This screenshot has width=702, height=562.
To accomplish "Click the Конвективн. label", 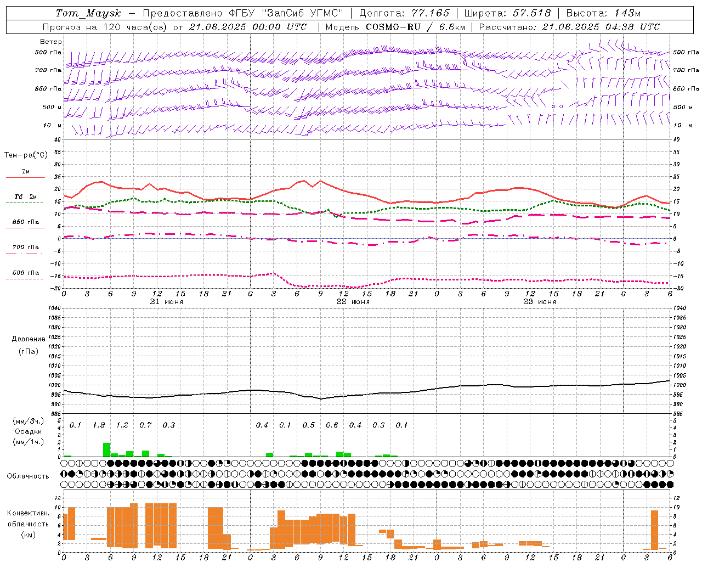I will (x=29, y=513).
